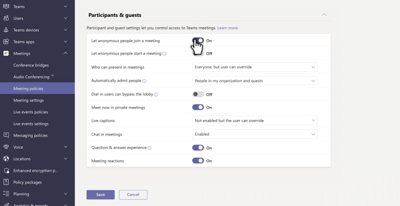This screenshot has height=206, width=400.
Task: Click info icon beside Automatically admit people
Action: tap(144, 81)
